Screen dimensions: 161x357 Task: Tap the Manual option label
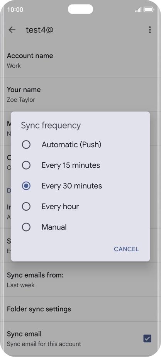click(x=54, y=227)
